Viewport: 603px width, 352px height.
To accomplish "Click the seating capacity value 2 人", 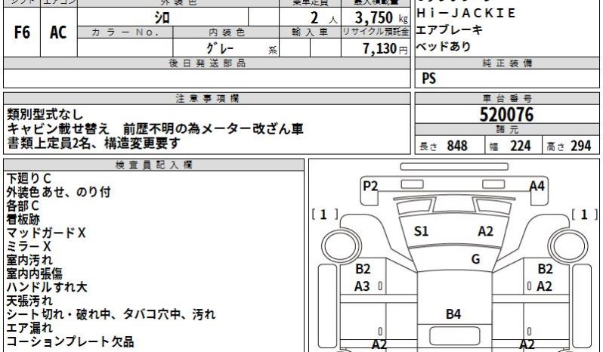I will tap(323, 17).
